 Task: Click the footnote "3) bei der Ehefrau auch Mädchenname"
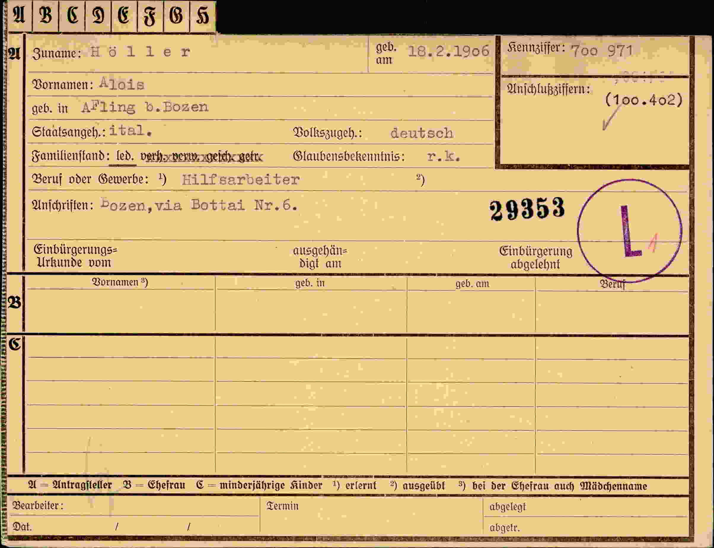553,486
